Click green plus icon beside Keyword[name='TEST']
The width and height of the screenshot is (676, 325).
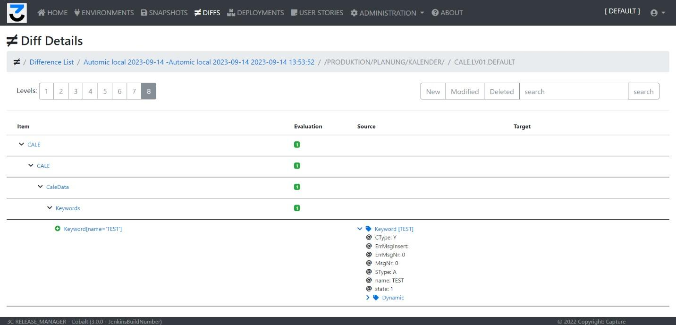coord(58,229)
